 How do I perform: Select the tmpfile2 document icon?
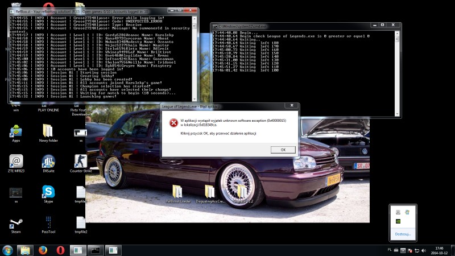click(x=81, y=225)
